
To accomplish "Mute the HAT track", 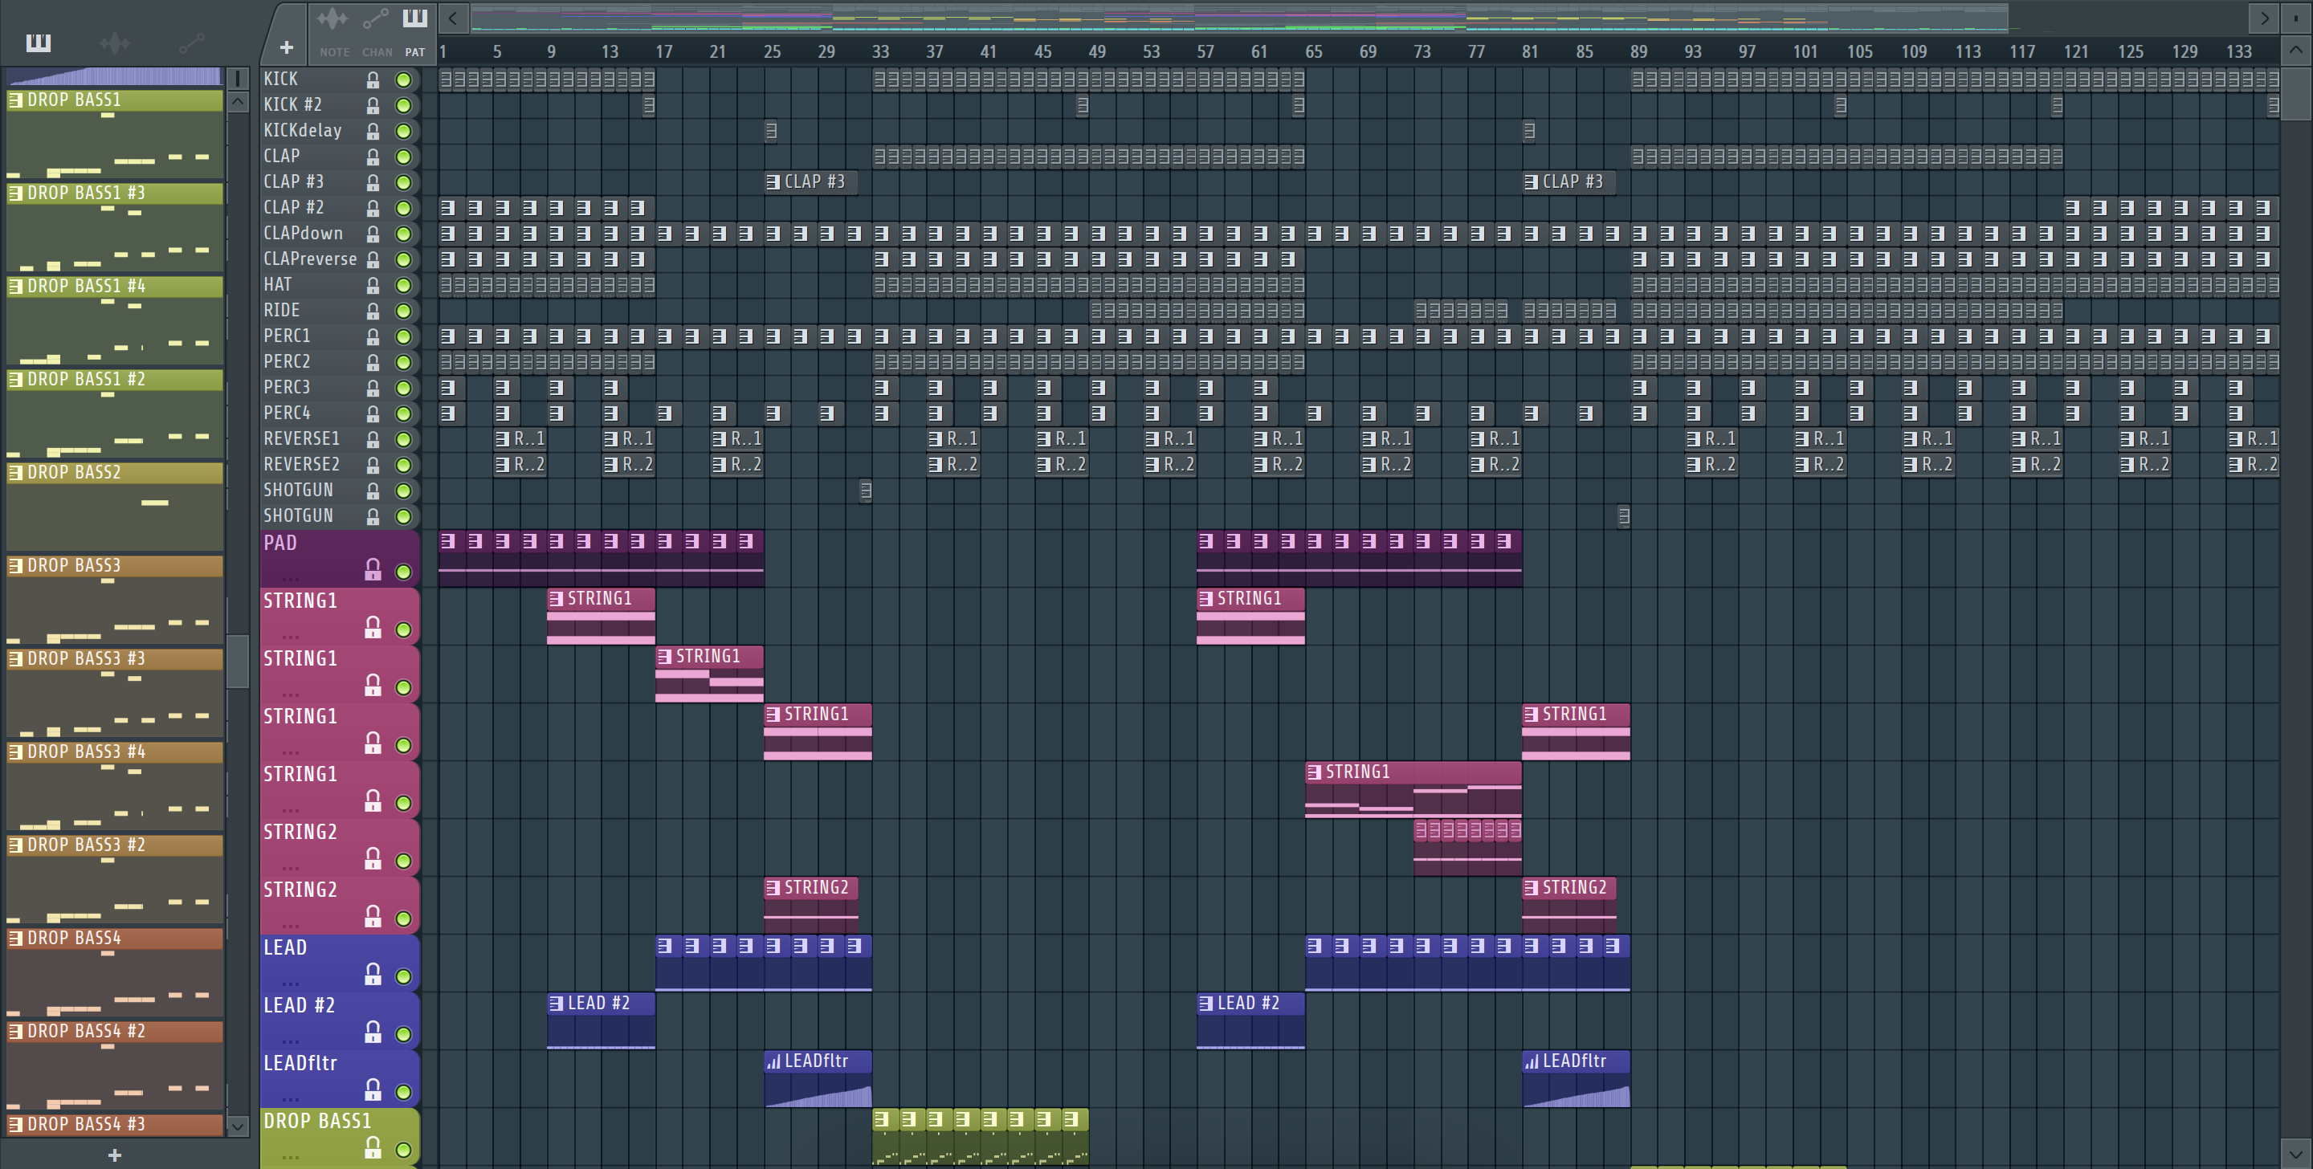I will [x=404, y=286].
